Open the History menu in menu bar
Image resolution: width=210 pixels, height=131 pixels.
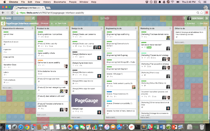(x=47, y=2)
